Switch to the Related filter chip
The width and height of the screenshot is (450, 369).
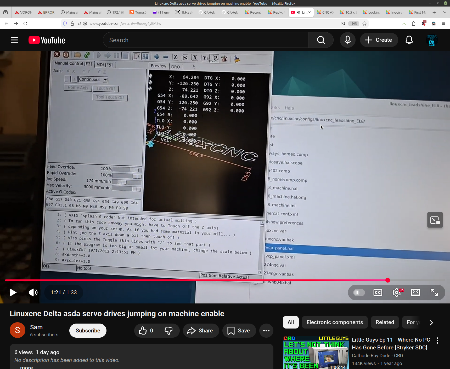pyautogui.click(x=385, y=322)
